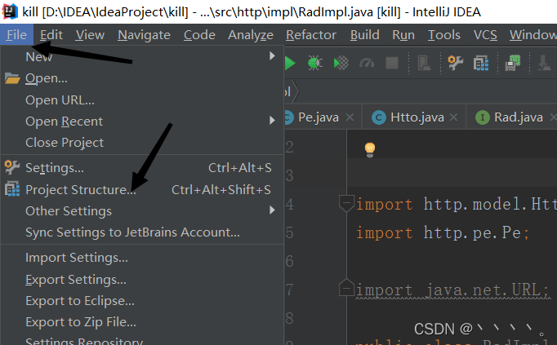
Task: Select Open URL... menu entry
Action: (142, 100)
